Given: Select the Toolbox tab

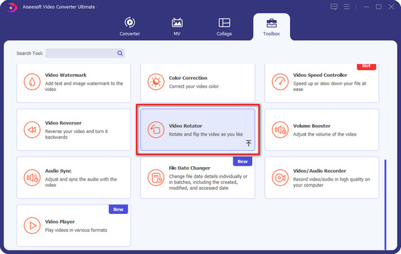Looking at the screenshot, I should coord(271,26).
